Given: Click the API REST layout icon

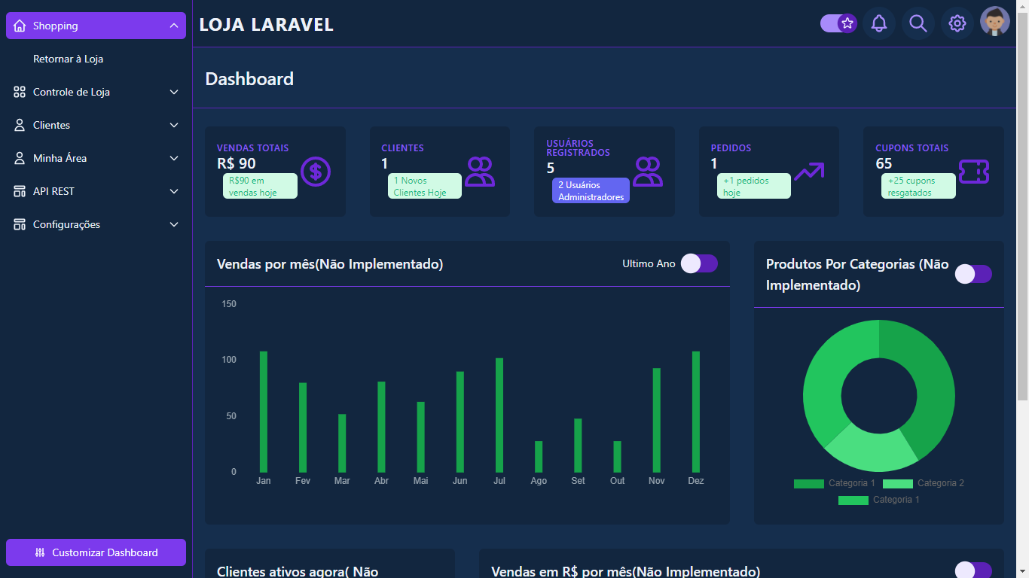Looking at the screenshot, I should [x=20, y=191].
